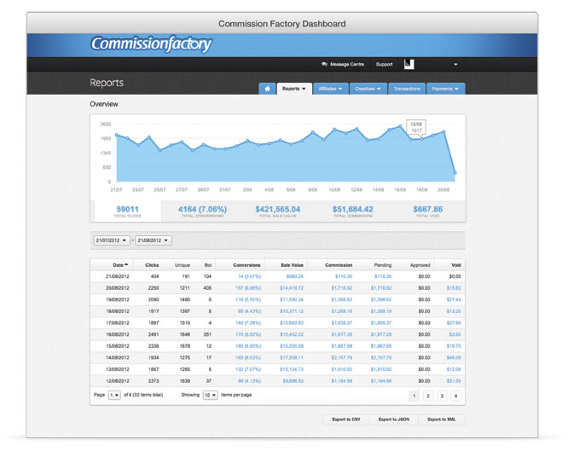Click the first chart data point at 21/07
This screenshot has width=568, height=457.
tap(116, 135)
